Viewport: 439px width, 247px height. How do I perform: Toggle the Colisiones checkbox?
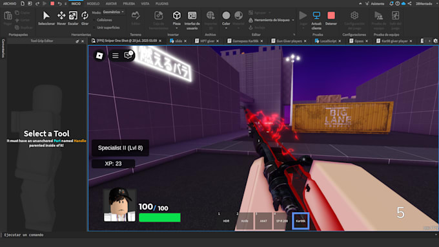[x=94, y=20]
